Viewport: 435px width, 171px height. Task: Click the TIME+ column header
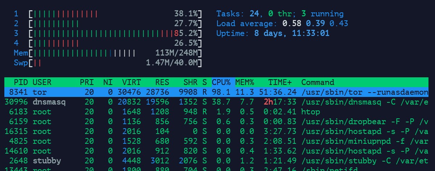[280, 82]
